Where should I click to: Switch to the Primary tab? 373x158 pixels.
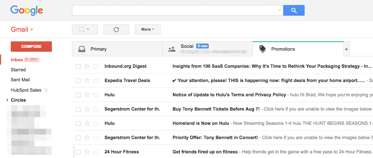coord(117,49)
